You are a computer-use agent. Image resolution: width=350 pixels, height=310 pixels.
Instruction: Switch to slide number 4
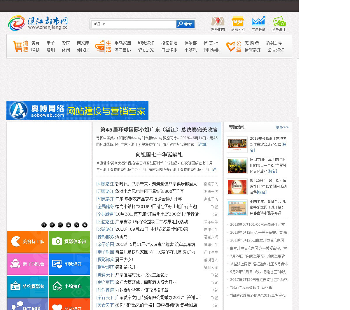click(x=69, y=225)
